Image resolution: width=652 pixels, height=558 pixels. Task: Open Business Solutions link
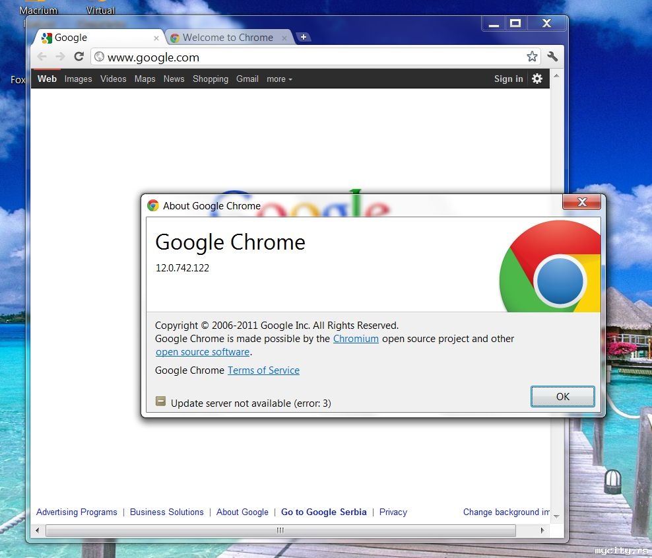[167, 512]
